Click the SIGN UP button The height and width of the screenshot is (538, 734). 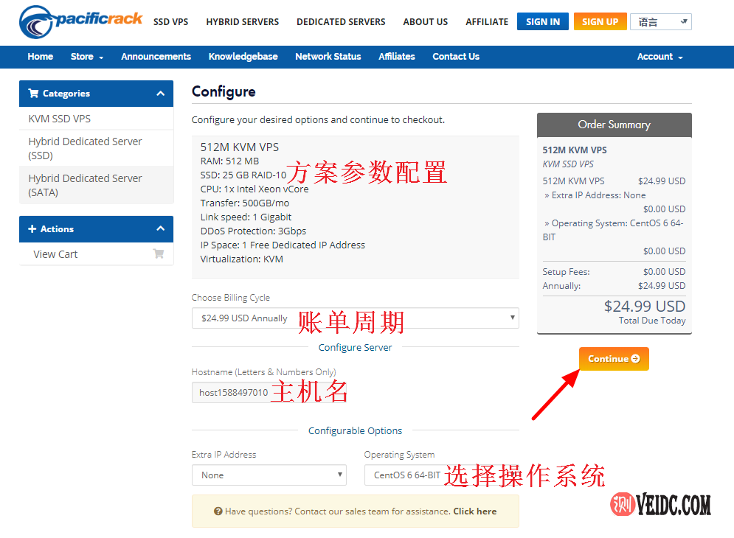600,21
